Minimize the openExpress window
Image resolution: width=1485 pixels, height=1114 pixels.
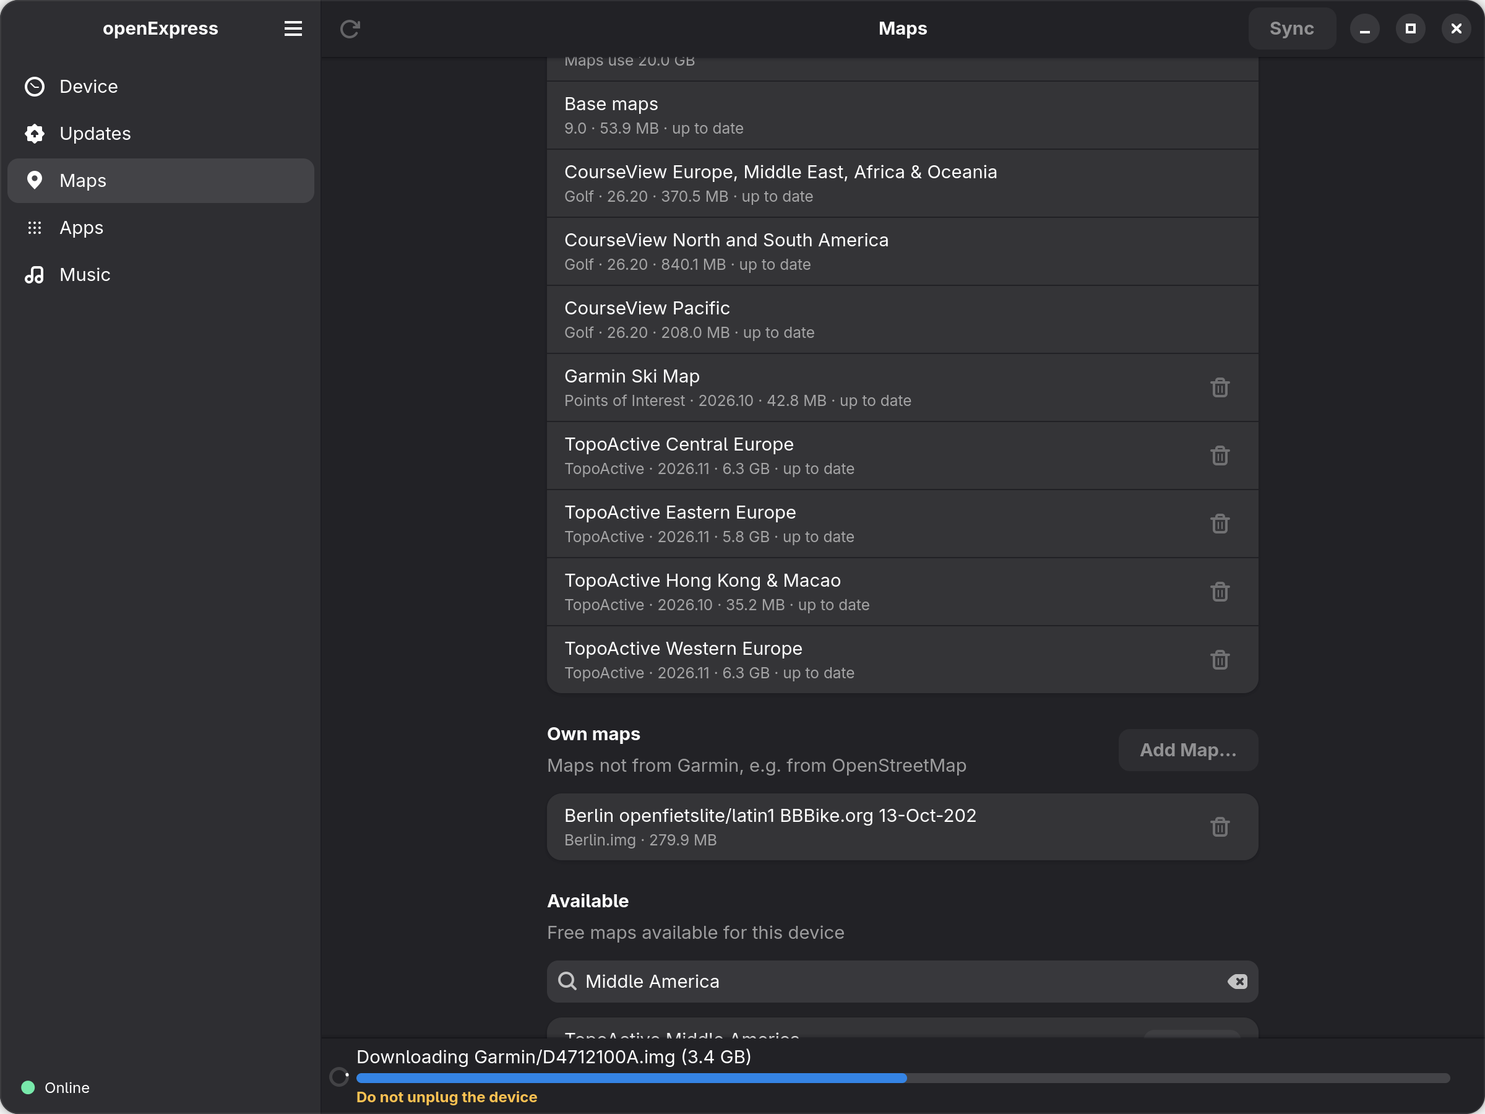pyautogui.click(x=1365, y=29)
